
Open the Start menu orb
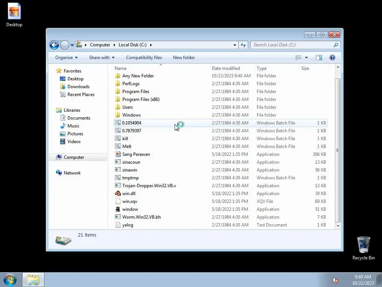(x=10, y=280)
